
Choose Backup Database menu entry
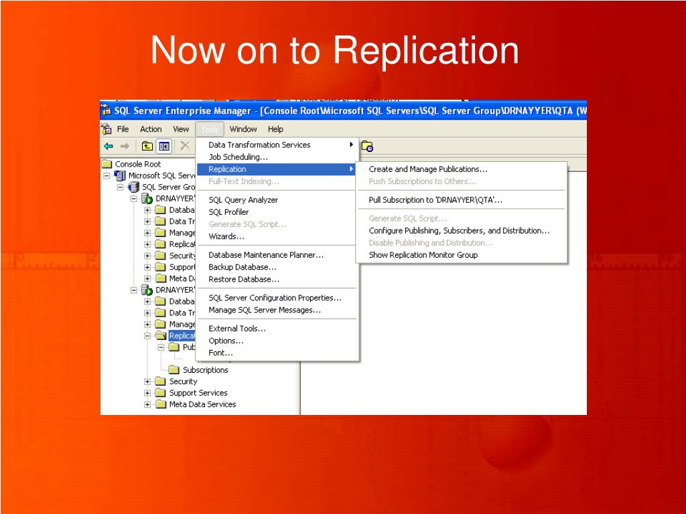point(276,267)
